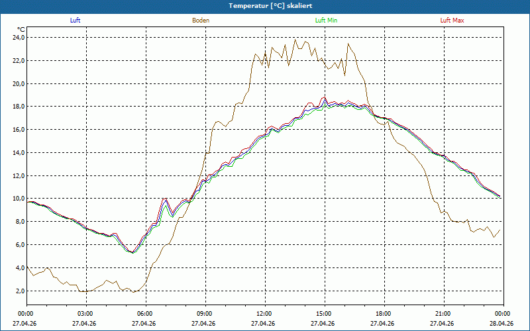The image size is (530, 331).
Task: Click the "16,0" y-axis value
Action: coord(19,130)
